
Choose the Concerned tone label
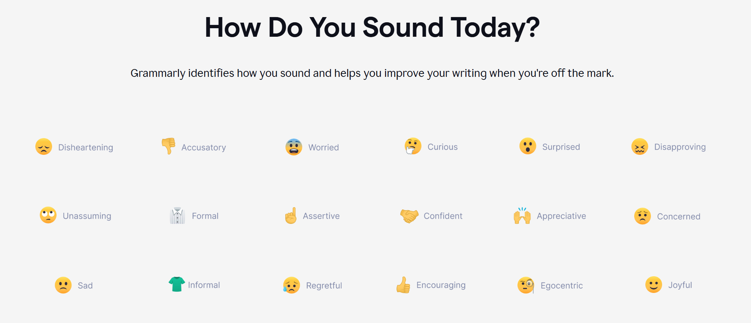[x=678, y=216]
